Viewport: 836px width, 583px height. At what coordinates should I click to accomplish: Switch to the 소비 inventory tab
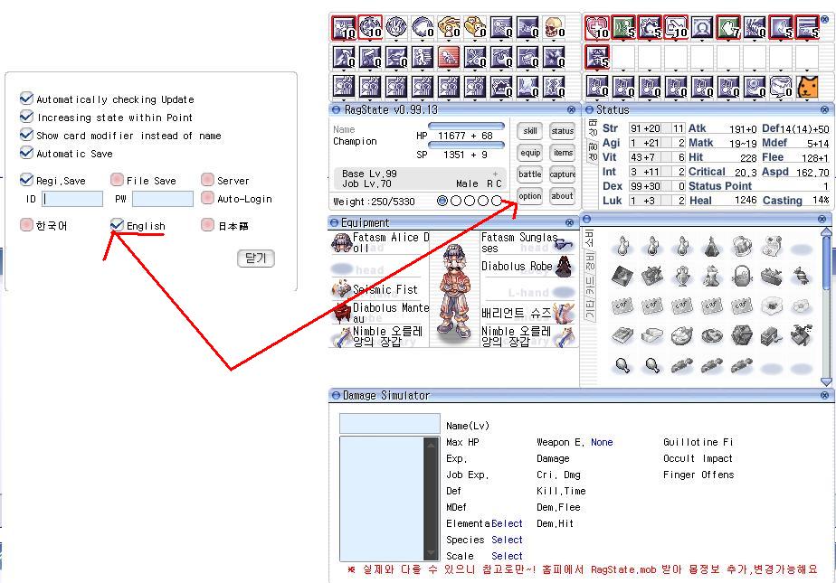pyautogui.click(x=590, y=239)
